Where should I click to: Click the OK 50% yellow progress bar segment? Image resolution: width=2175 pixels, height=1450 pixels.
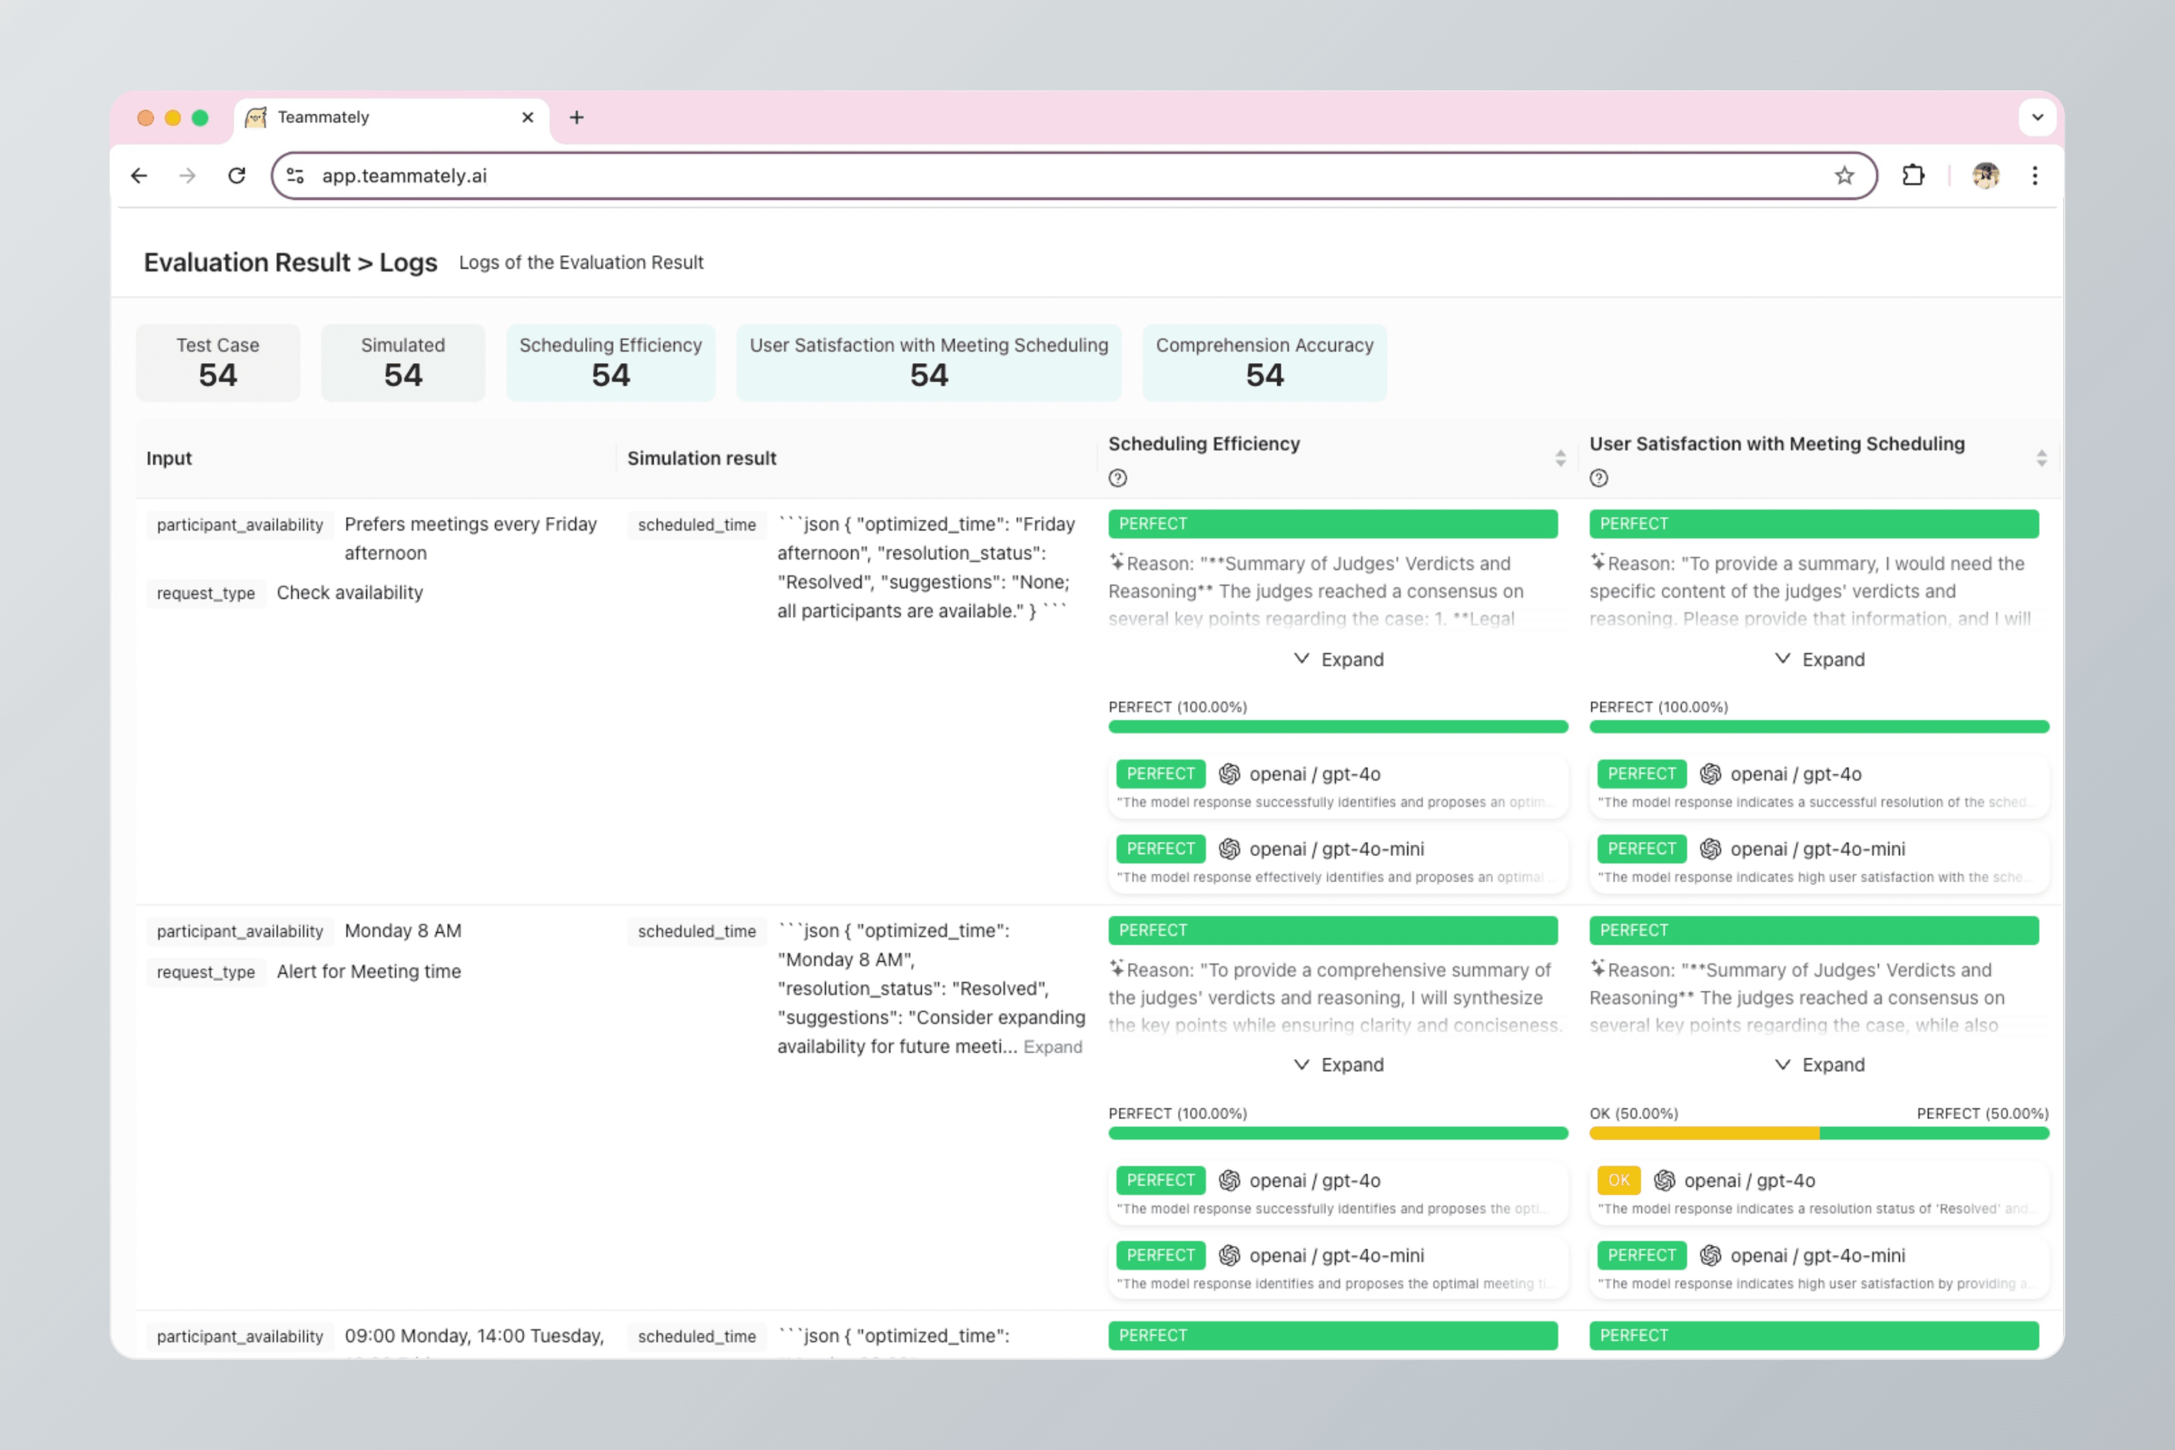click(1703, 1133)
